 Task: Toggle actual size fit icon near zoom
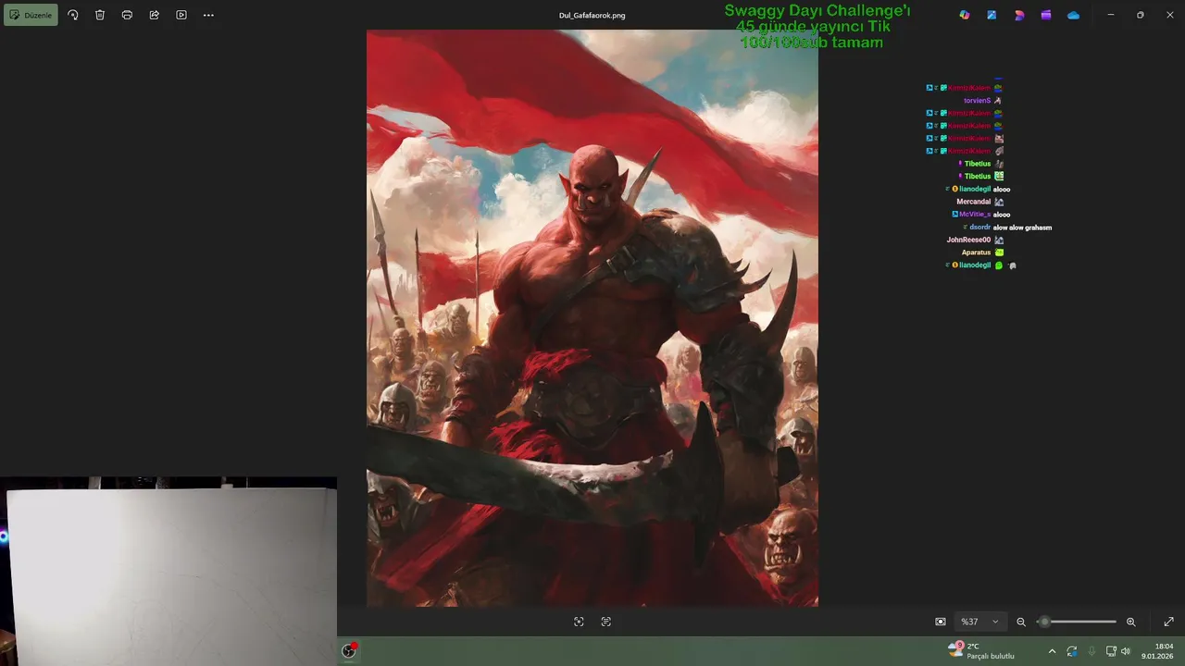941,622
